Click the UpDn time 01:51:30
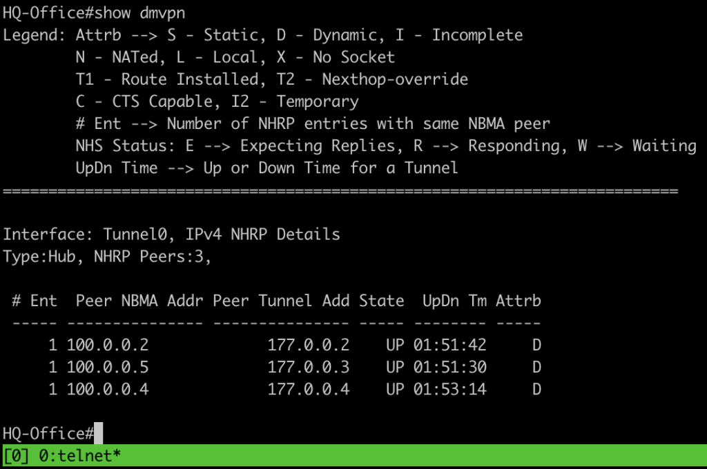707x469 pixels. pos(449,367)
